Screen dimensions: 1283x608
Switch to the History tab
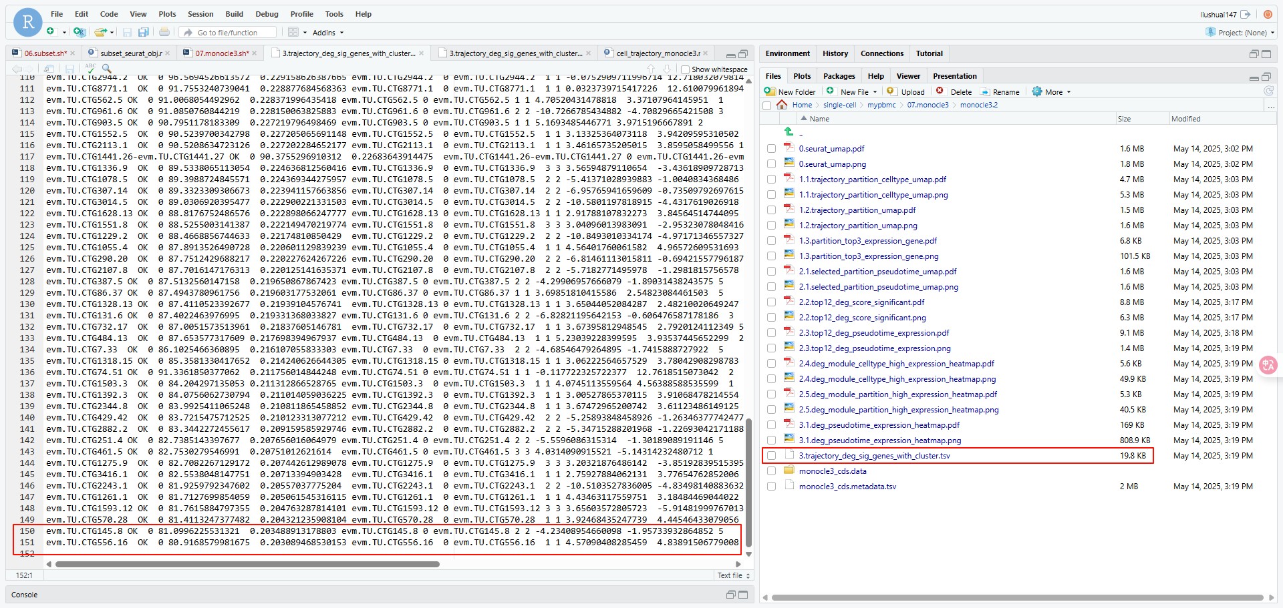point(835,53)
